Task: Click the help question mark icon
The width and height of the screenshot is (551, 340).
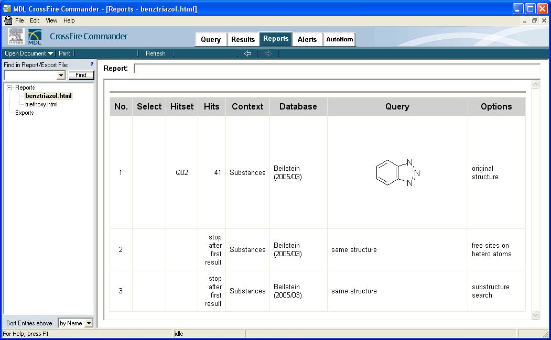Action: [92, 64]
